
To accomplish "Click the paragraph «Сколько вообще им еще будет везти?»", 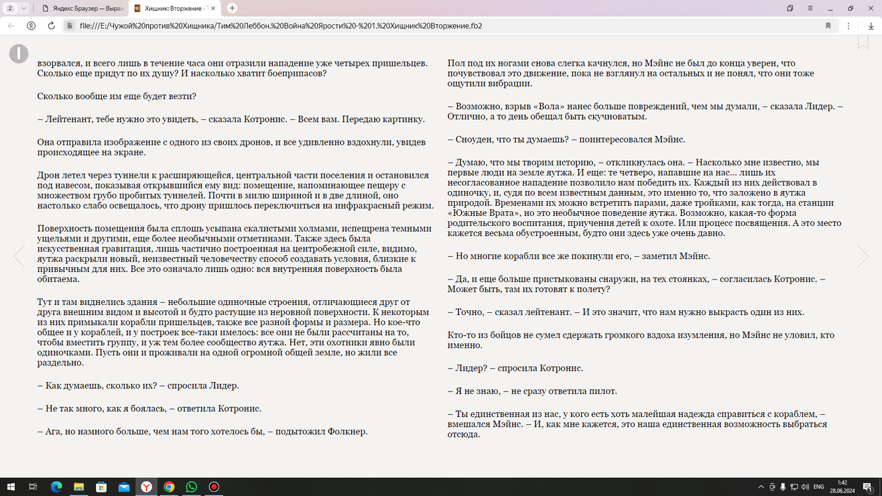I will (117, 96).
